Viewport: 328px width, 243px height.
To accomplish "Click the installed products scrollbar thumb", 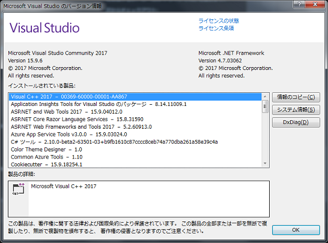I will (x=265, y=107).
